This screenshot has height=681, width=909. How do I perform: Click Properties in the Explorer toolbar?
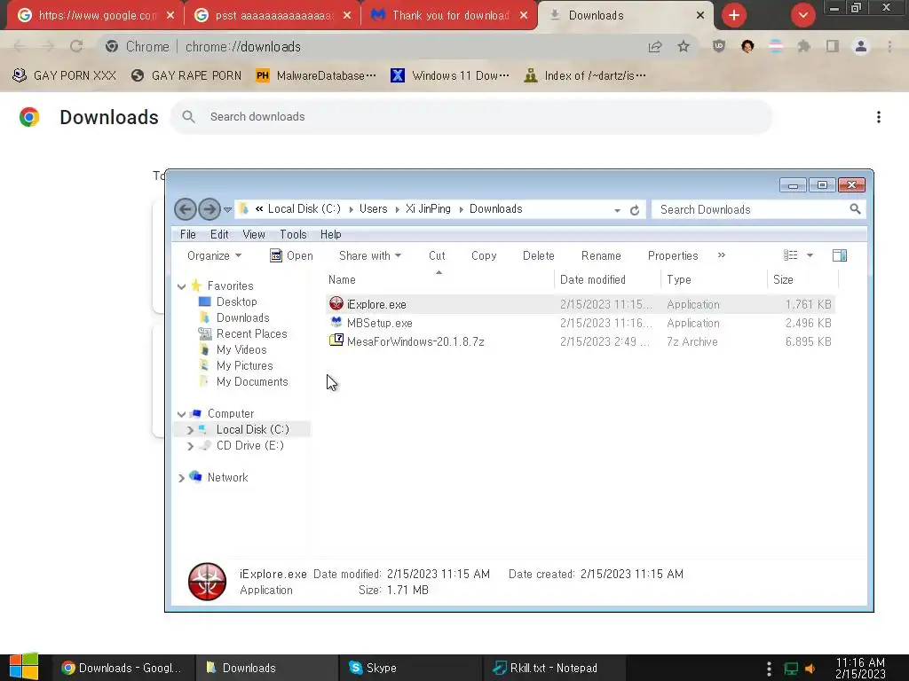pyautogui.click(x=673, y=256)
